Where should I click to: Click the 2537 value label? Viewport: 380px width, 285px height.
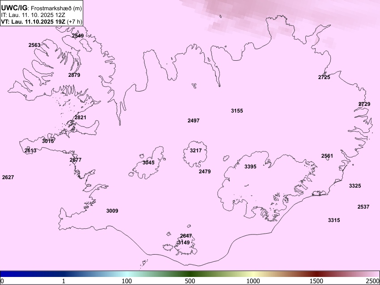363,207
